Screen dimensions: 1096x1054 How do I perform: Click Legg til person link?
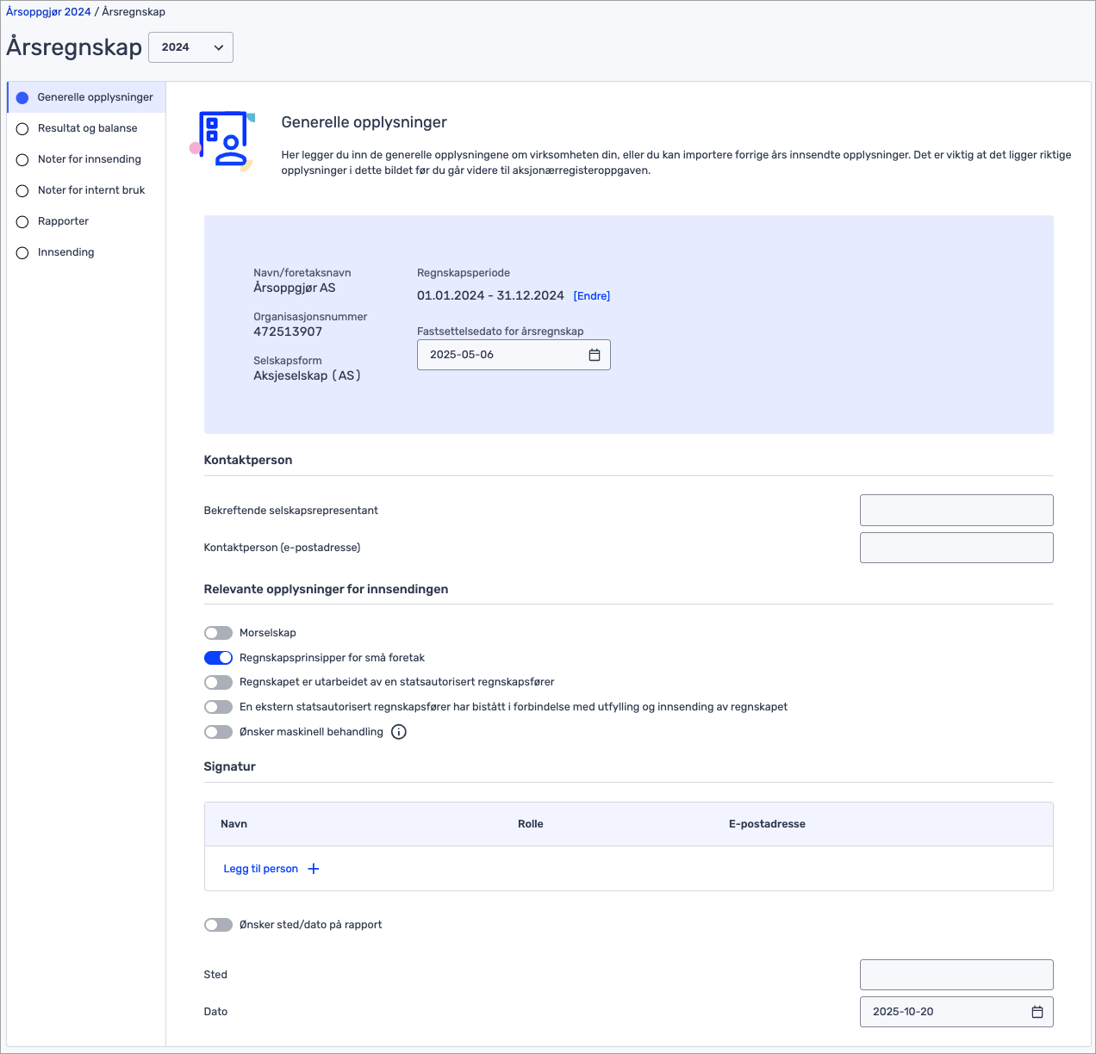click(x=260, y=869)
